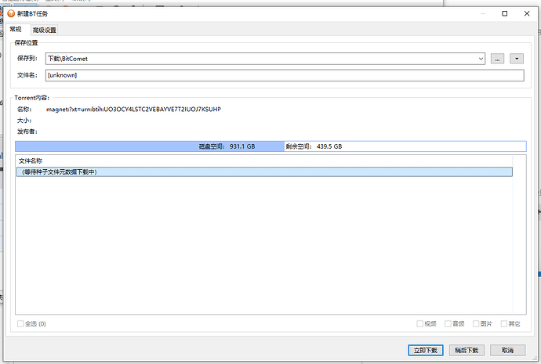Viewport: 541px width, 364px height.
Task: Select the 常规 tab
Action: (x=16, y=29)
